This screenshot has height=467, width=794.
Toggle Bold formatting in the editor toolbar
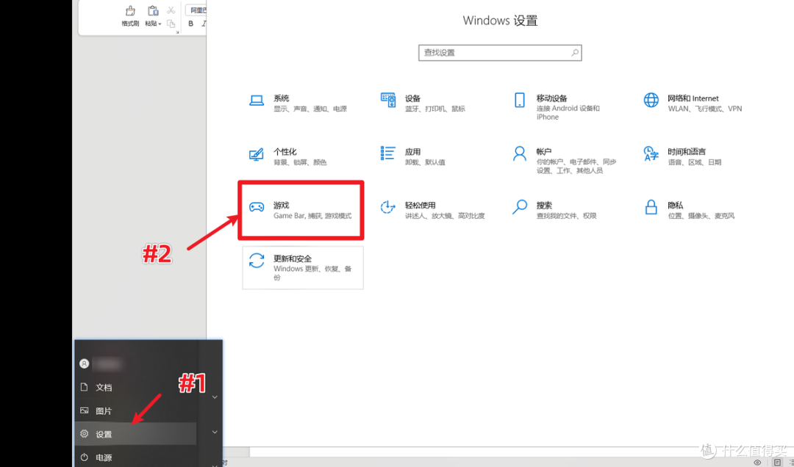tap(191, 23)
